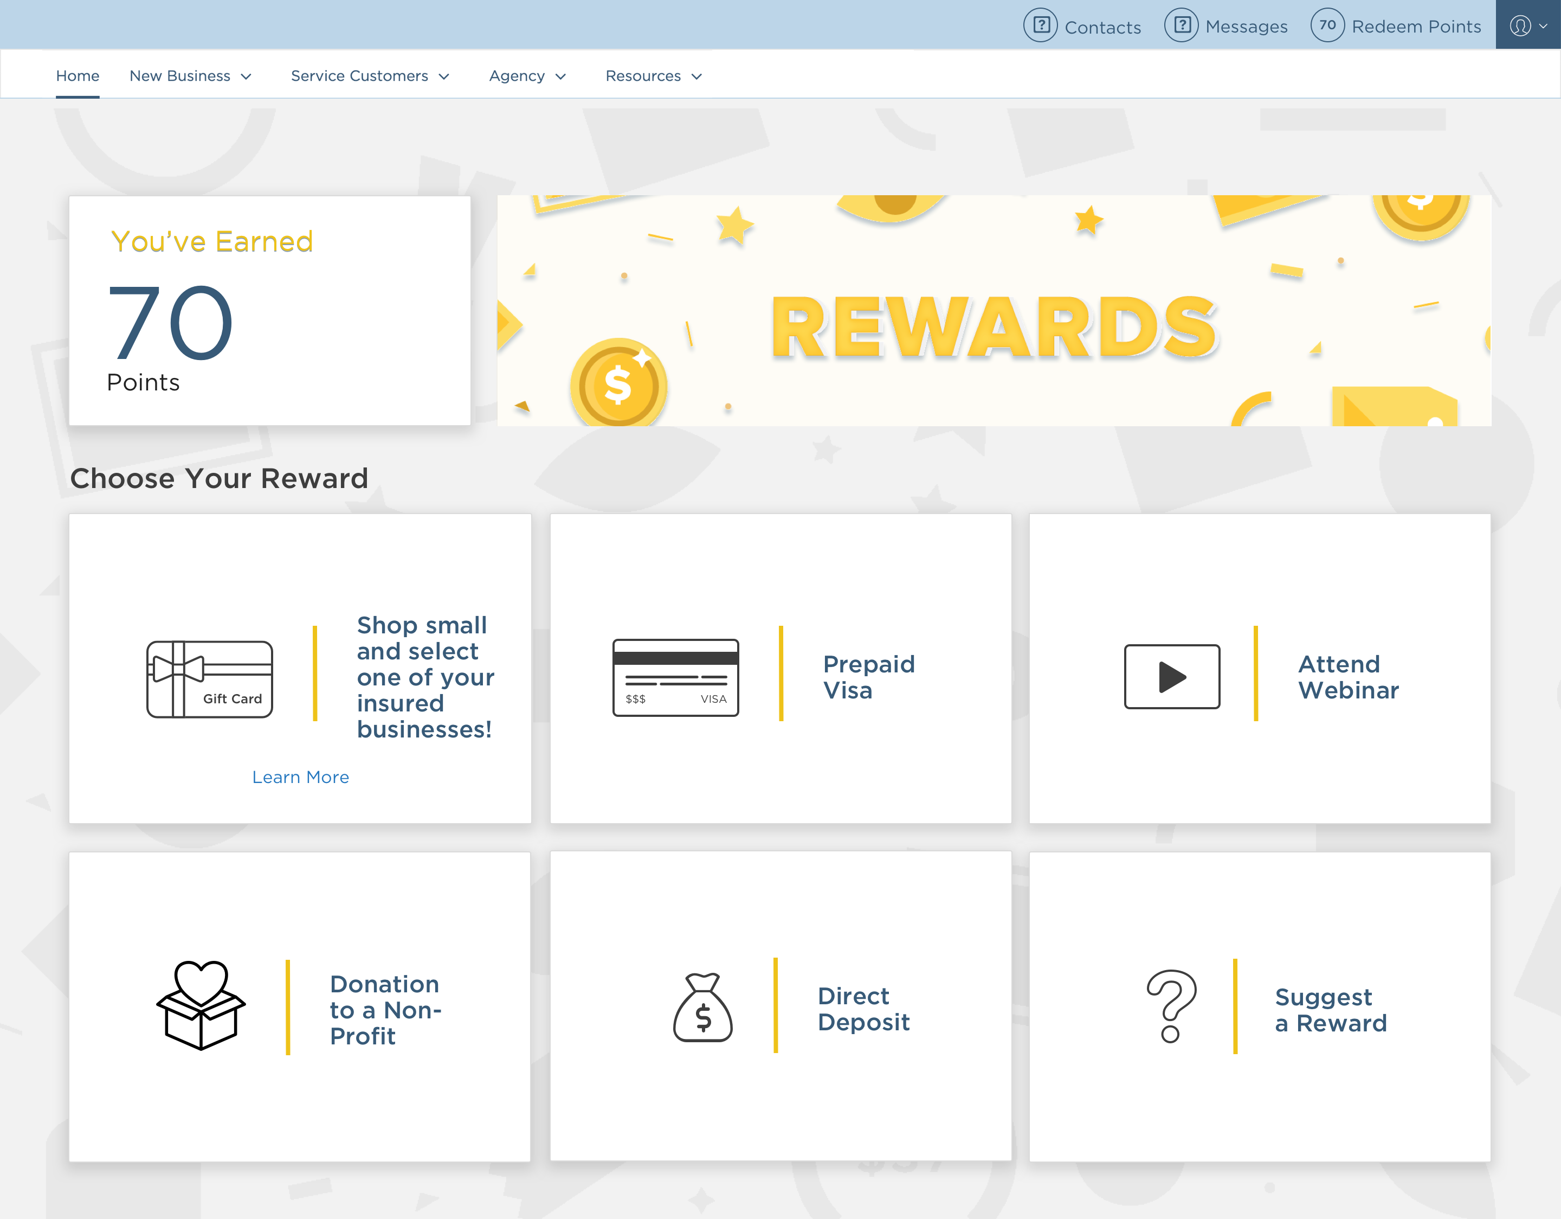
Task: Go to the Home tab
Action: pos(78,76)
